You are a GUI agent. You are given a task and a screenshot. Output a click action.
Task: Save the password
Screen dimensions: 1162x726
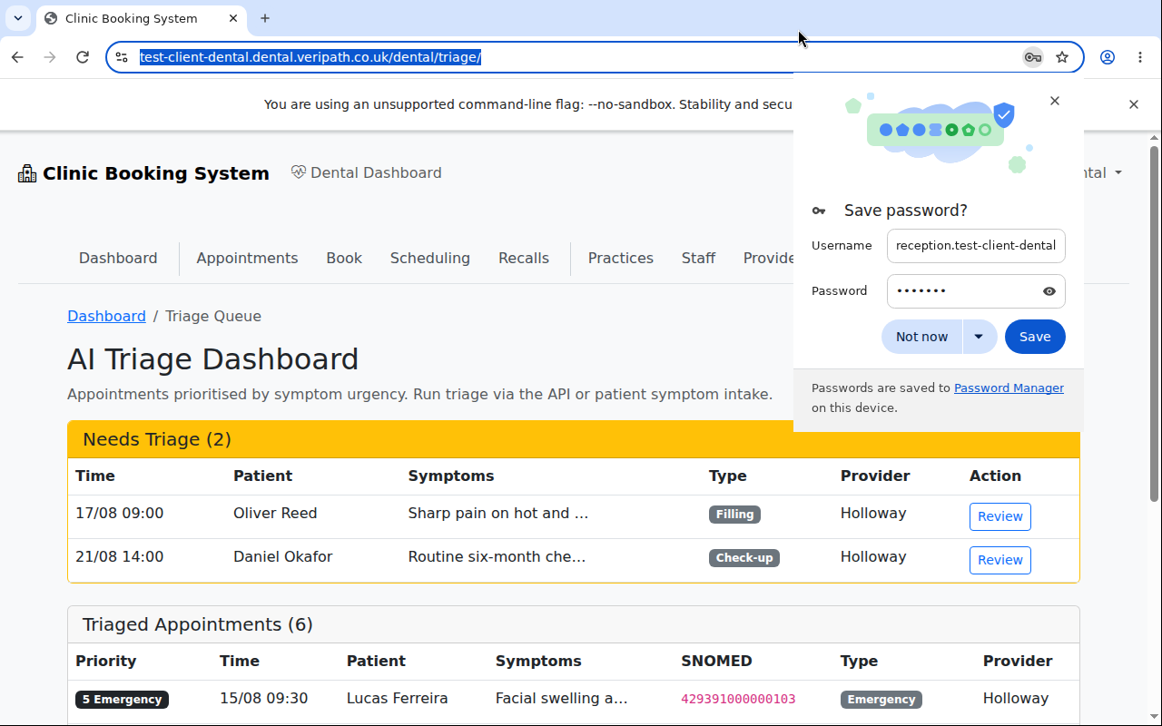1035,337
